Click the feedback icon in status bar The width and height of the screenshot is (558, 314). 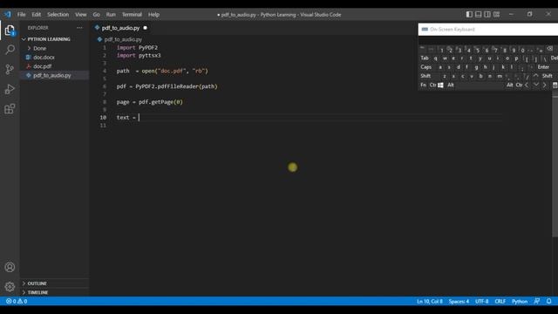coord(537,301)
